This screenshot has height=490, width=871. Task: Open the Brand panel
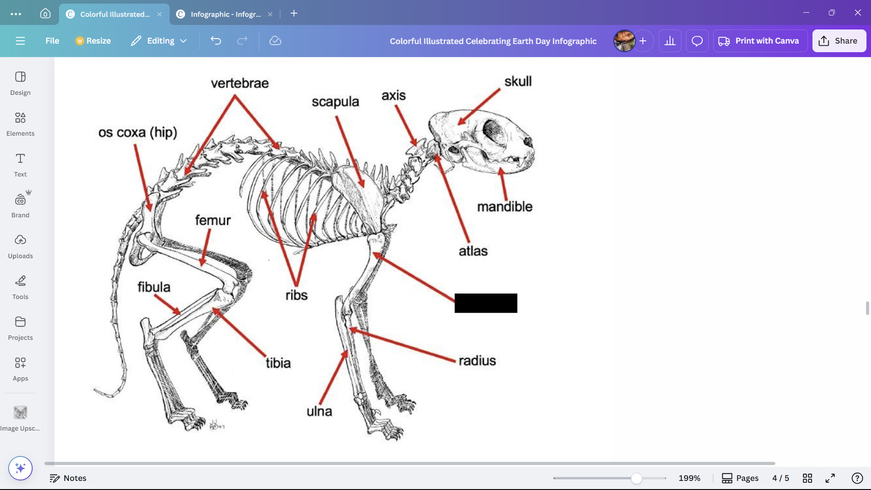tap(20, 206)
